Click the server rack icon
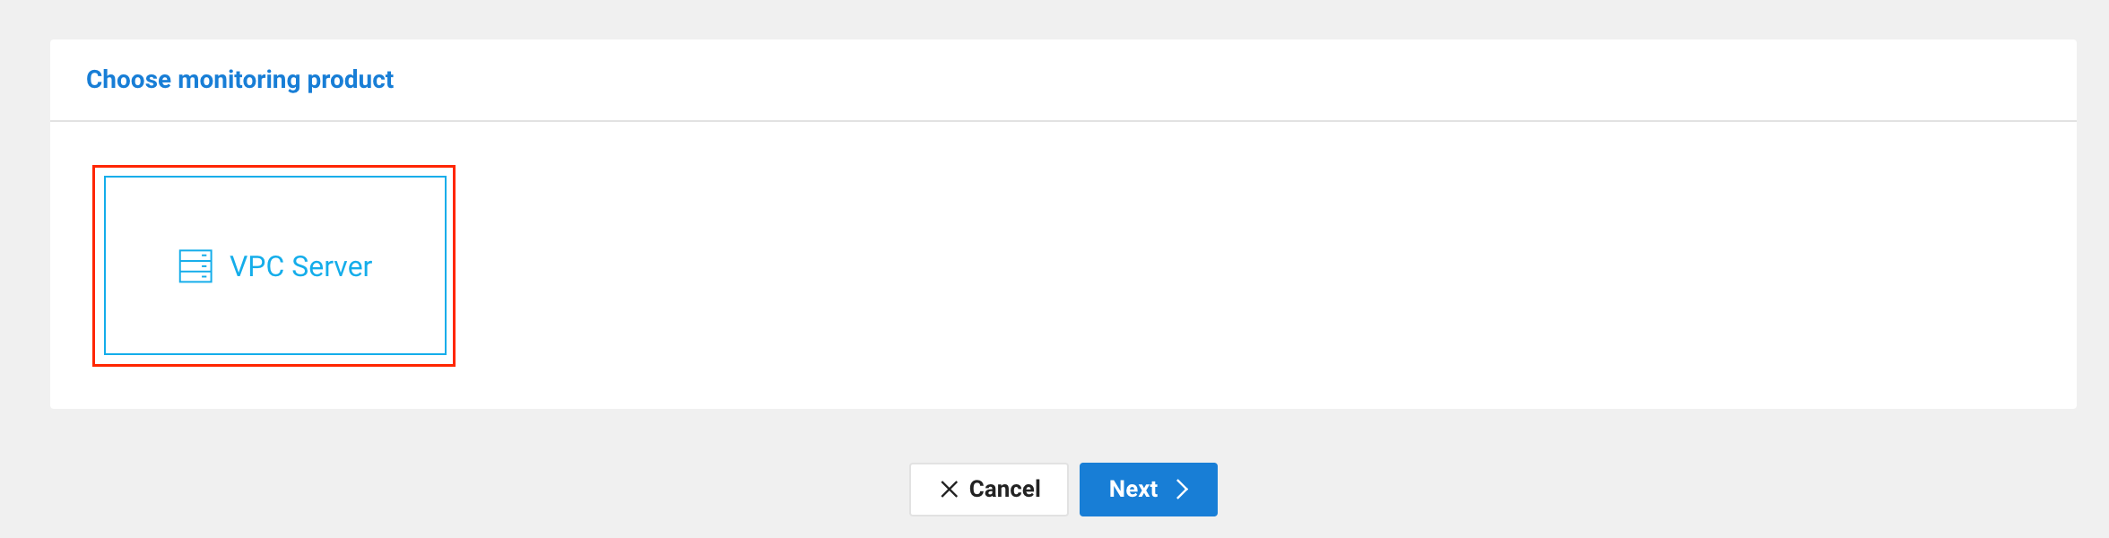2109x538 pixels. click(195, 266)
